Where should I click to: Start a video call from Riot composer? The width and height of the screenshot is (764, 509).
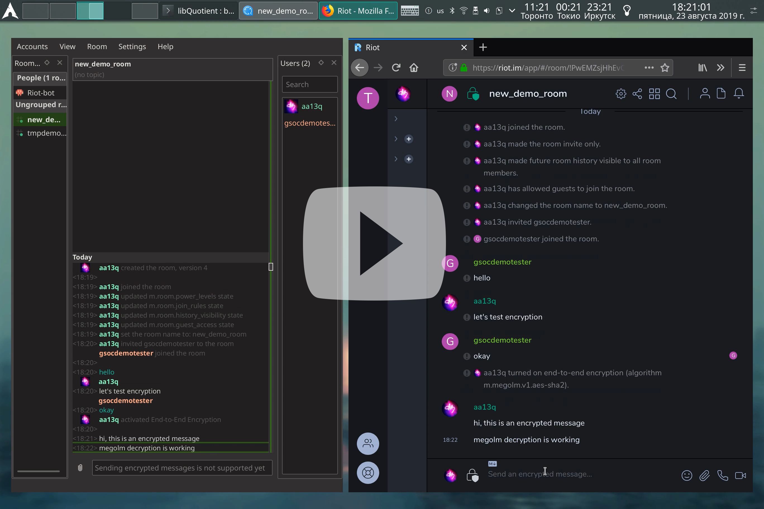pyautogui.click(x=740, y=476)
